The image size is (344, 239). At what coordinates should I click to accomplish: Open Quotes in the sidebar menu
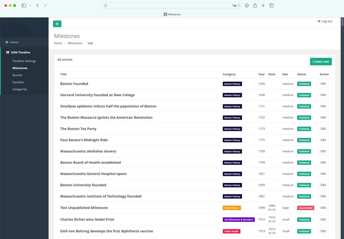point(17,75)
